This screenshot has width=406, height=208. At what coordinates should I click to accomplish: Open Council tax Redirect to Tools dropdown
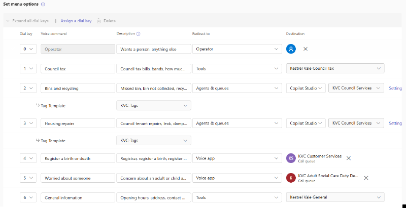pyautogui.click(x=237, y=69)
